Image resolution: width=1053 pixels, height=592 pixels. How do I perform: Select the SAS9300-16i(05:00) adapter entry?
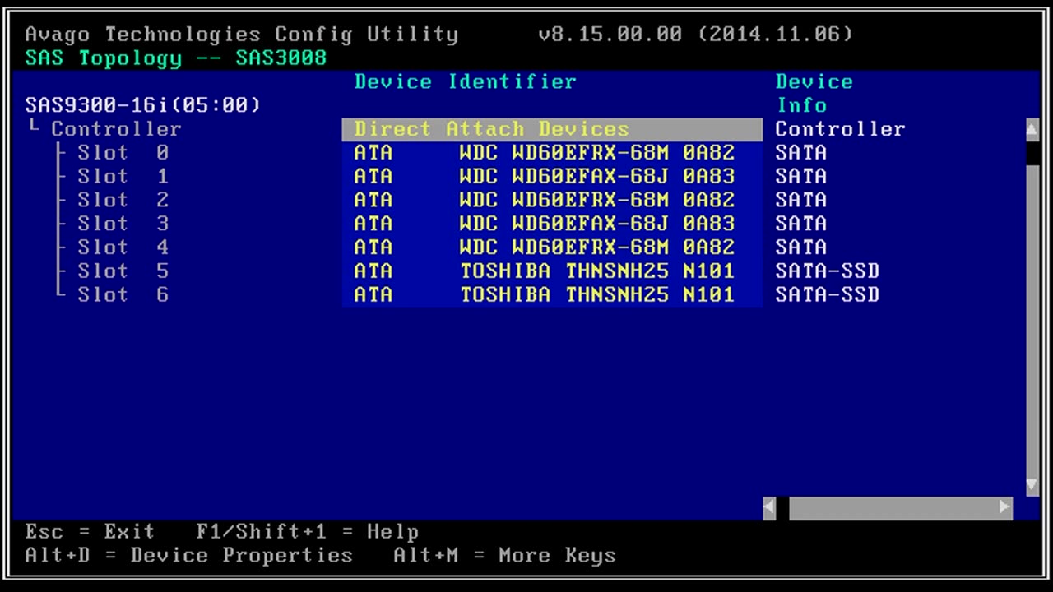143,105
